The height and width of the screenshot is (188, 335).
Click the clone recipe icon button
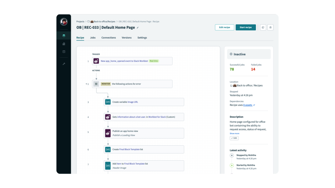[263, 27]
